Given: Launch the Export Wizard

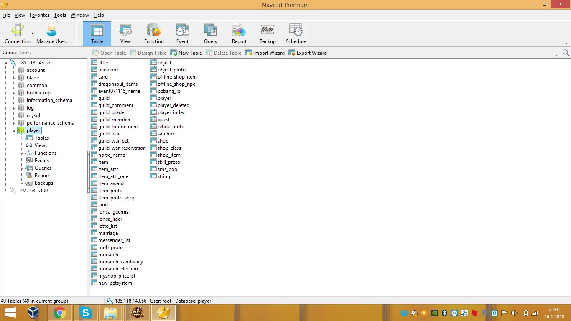Looking at the screenshot, I should pyautogui.click(x=308, y=53).
